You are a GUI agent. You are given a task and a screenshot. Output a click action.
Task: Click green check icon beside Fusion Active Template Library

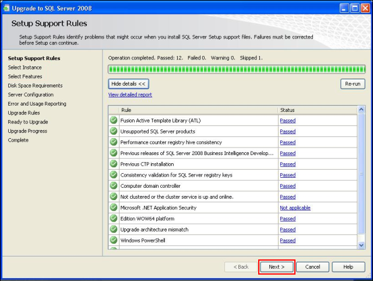point(114,121)
